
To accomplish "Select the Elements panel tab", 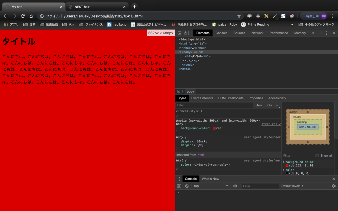I will (203, 33).
